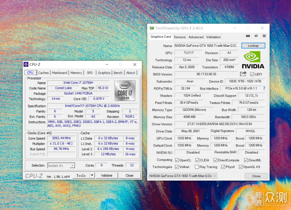Click the 160.0 GB/s bandwidth value
Screen dimensions: 291x210
[x=248, y=117]
